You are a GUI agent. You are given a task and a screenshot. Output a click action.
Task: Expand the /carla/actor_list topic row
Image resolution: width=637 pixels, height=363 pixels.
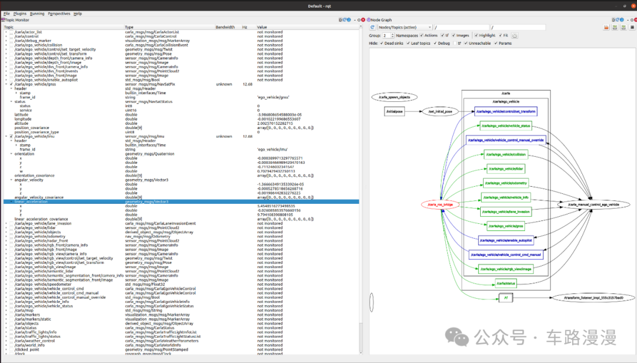[6, 32]
